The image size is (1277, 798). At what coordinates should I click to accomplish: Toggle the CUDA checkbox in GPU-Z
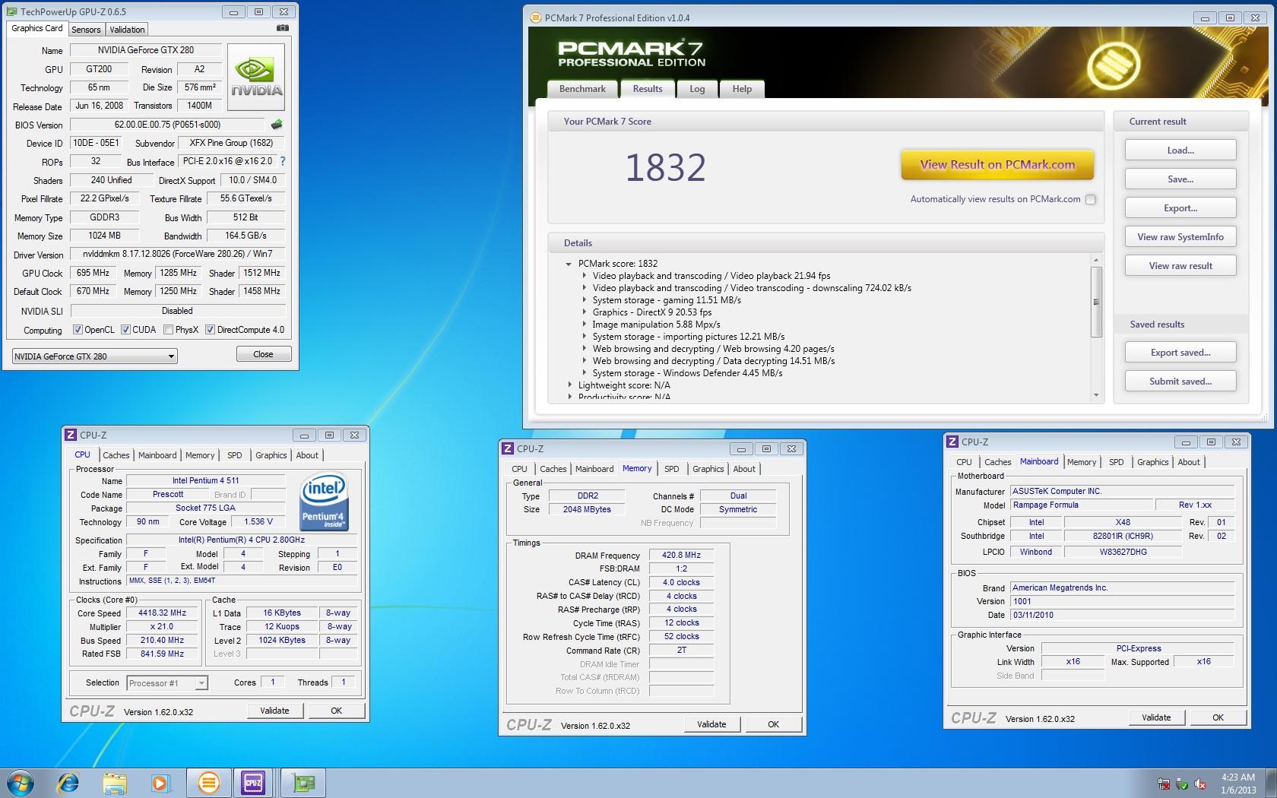click(x=126, y=330)
